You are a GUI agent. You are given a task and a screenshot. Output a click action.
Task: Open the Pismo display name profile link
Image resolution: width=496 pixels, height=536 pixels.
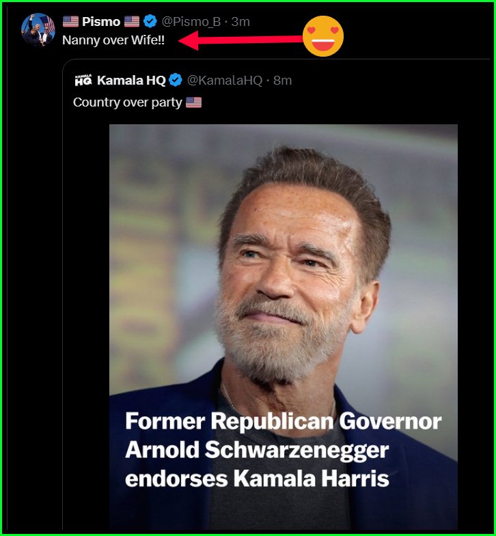point(101,22)
